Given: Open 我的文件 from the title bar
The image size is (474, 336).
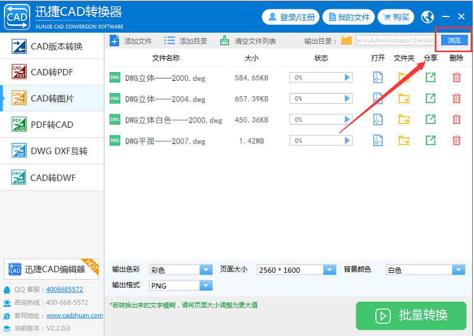Looking at the screenshot, I should 349,17.
